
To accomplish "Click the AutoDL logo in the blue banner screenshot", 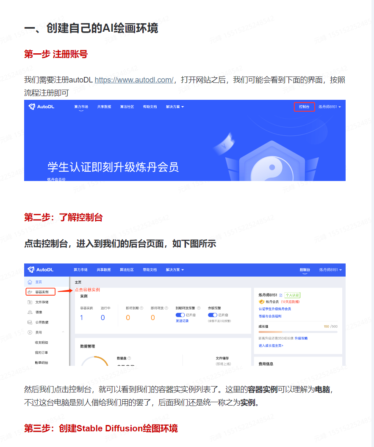I will tap(42, 107).
